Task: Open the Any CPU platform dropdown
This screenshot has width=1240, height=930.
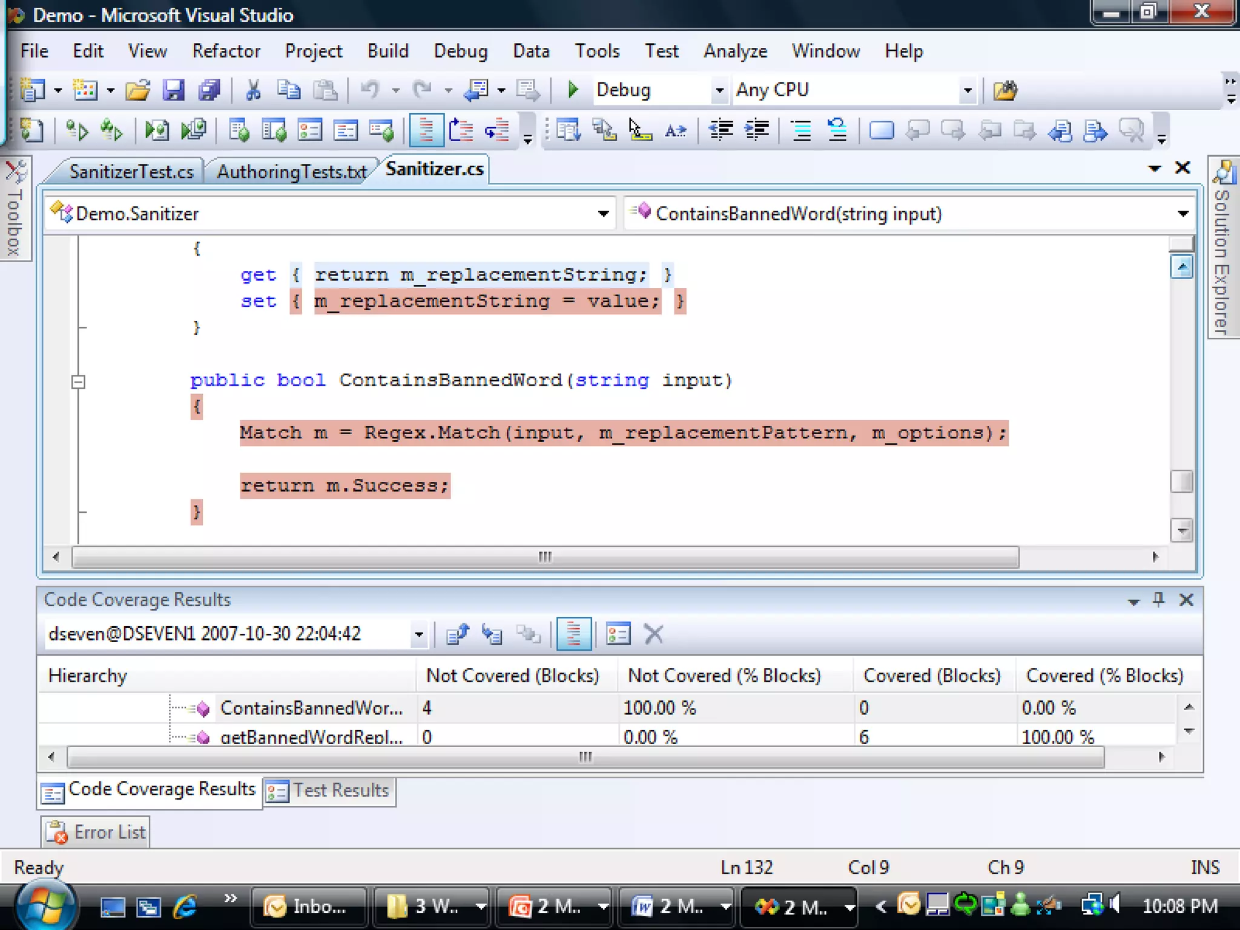Action: coord(968,90)
